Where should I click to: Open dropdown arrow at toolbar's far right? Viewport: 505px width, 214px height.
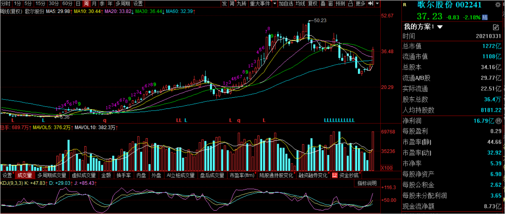point(377,3)
